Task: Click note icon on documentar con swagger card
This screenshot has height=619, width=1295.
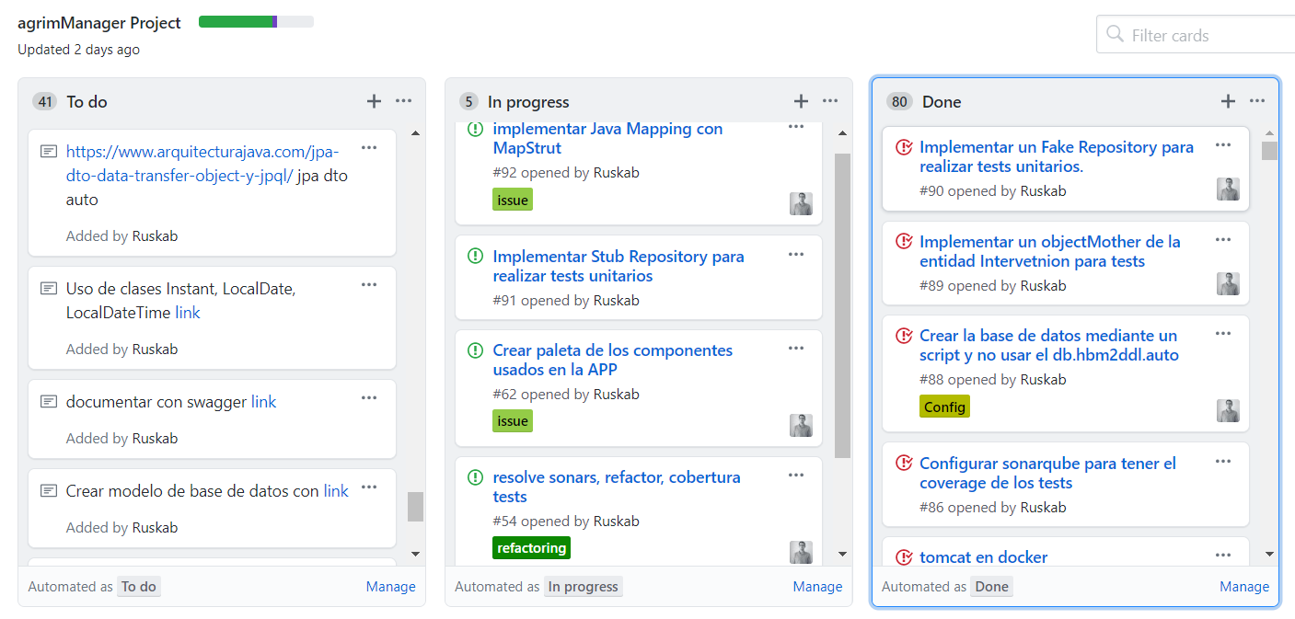Action: pos(49,402)
